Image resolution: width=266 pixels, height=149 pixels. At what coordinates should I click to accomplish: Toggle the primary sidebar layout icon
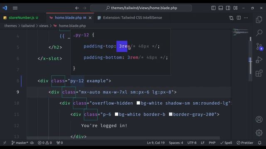[213, 8]
